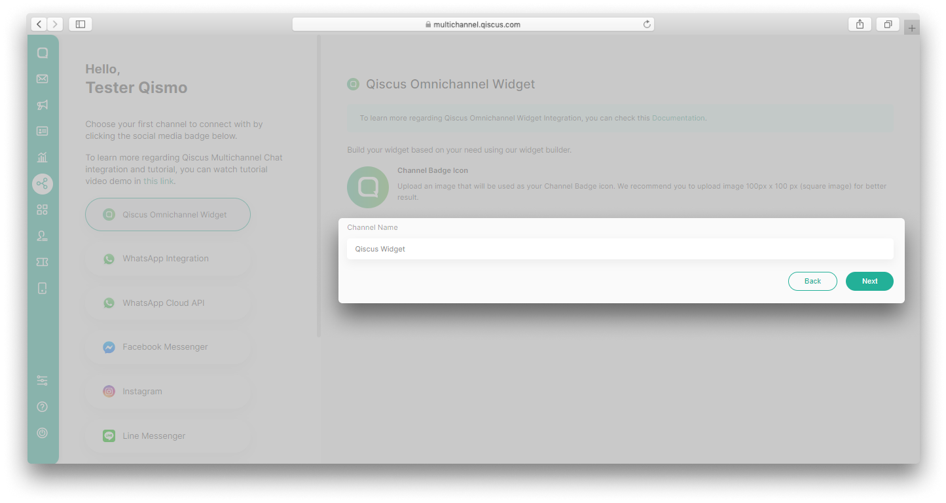Select Qiscus Omnichannel Widget channel
This screenshot has height=503, width=946.
click(x=168, y=214)
